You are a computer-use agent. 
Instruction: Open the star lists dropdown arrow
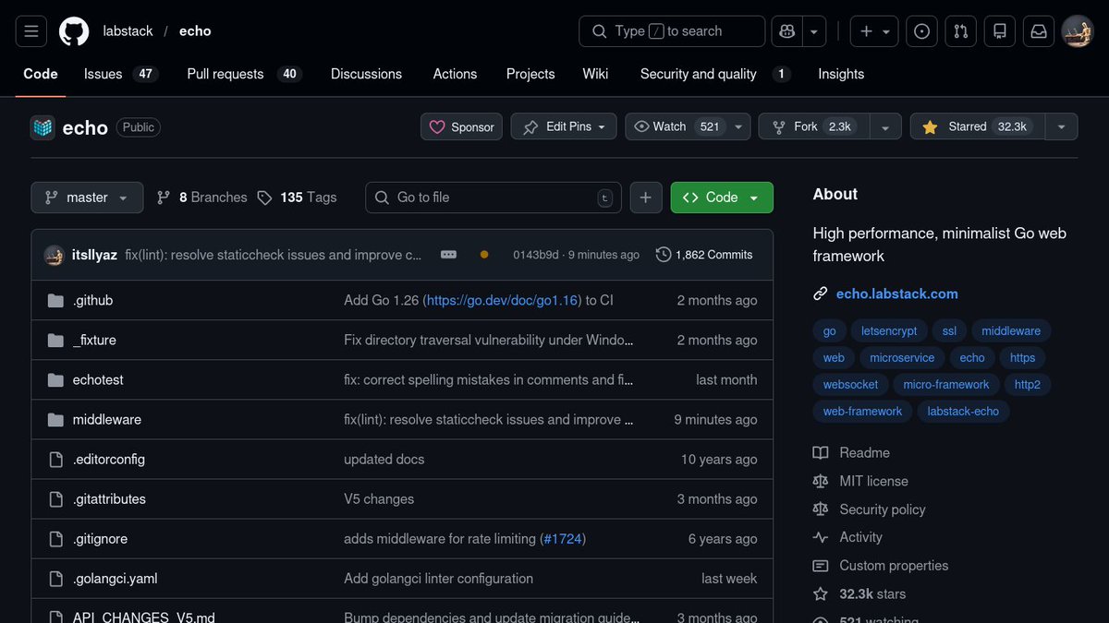tap(1062, 126)
